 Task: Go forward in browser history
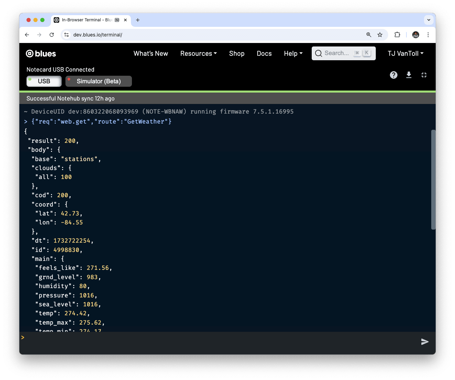(x=39, y=35)
